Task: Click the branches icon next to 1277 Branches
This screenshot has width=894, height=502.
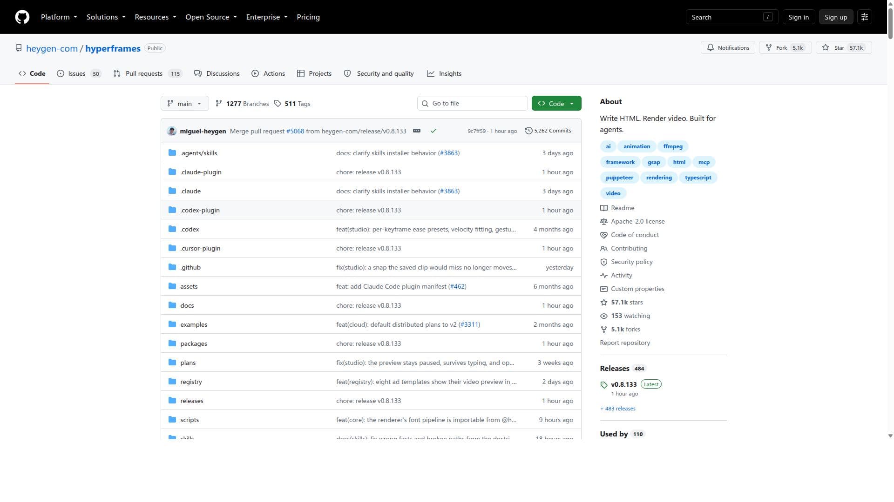Action: 219,104
